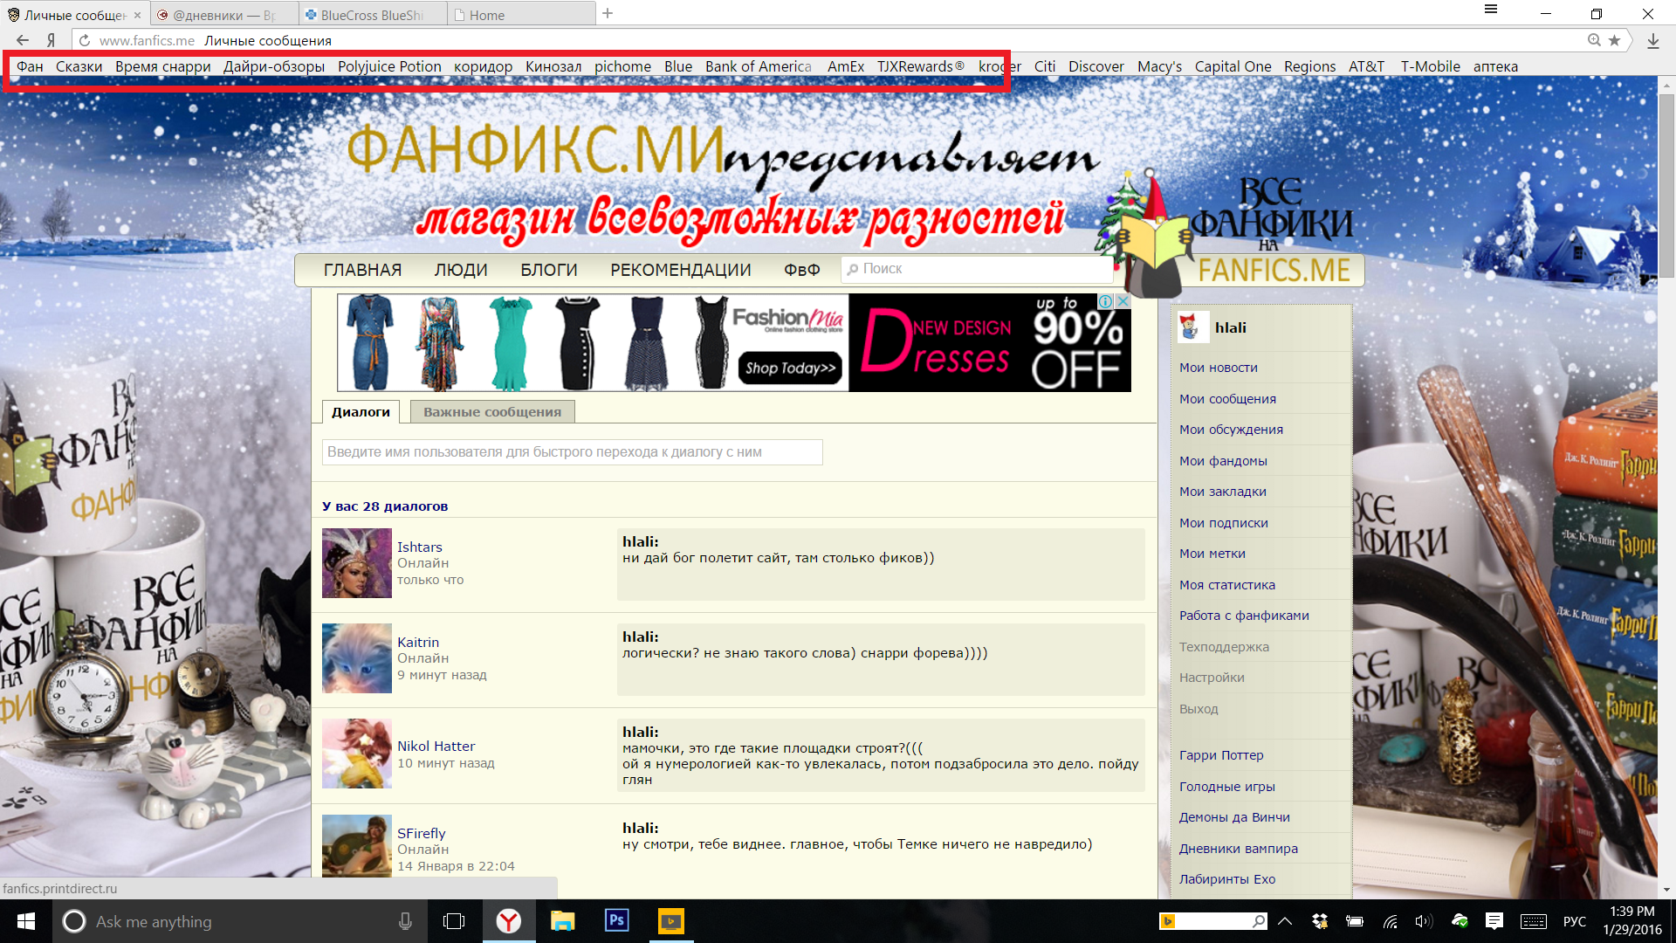Open ЛЮДИ in site navigation
Image resolution: width=1676 pixels, height=943 pixels.
[461, 270]
